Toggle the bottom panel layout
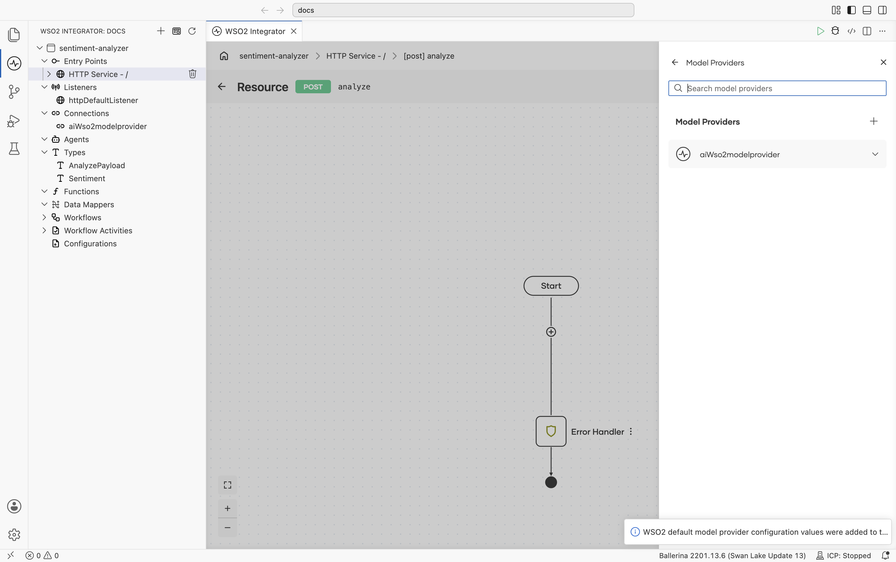Screen dimensions: 896x562 (867, 10)
